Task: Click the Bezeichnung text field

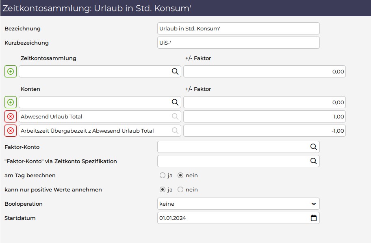Action: pos(238,28)
